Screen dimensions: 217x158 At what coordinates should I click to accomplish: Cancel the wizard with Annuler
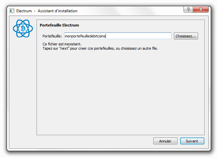pyautogui.click(x=165, y=141)
